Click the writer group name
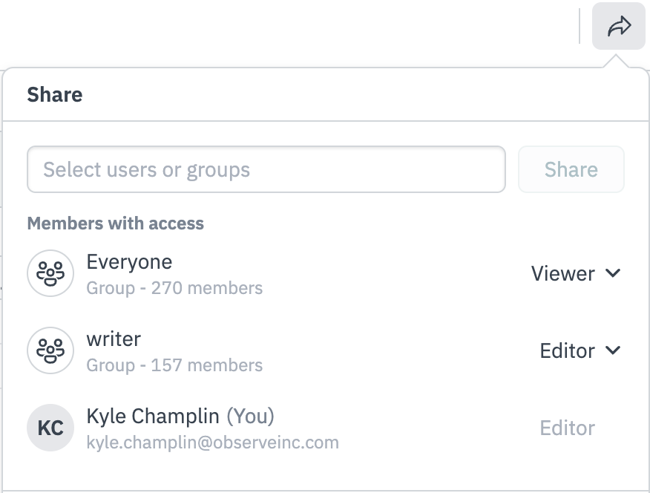 (114, 339)
